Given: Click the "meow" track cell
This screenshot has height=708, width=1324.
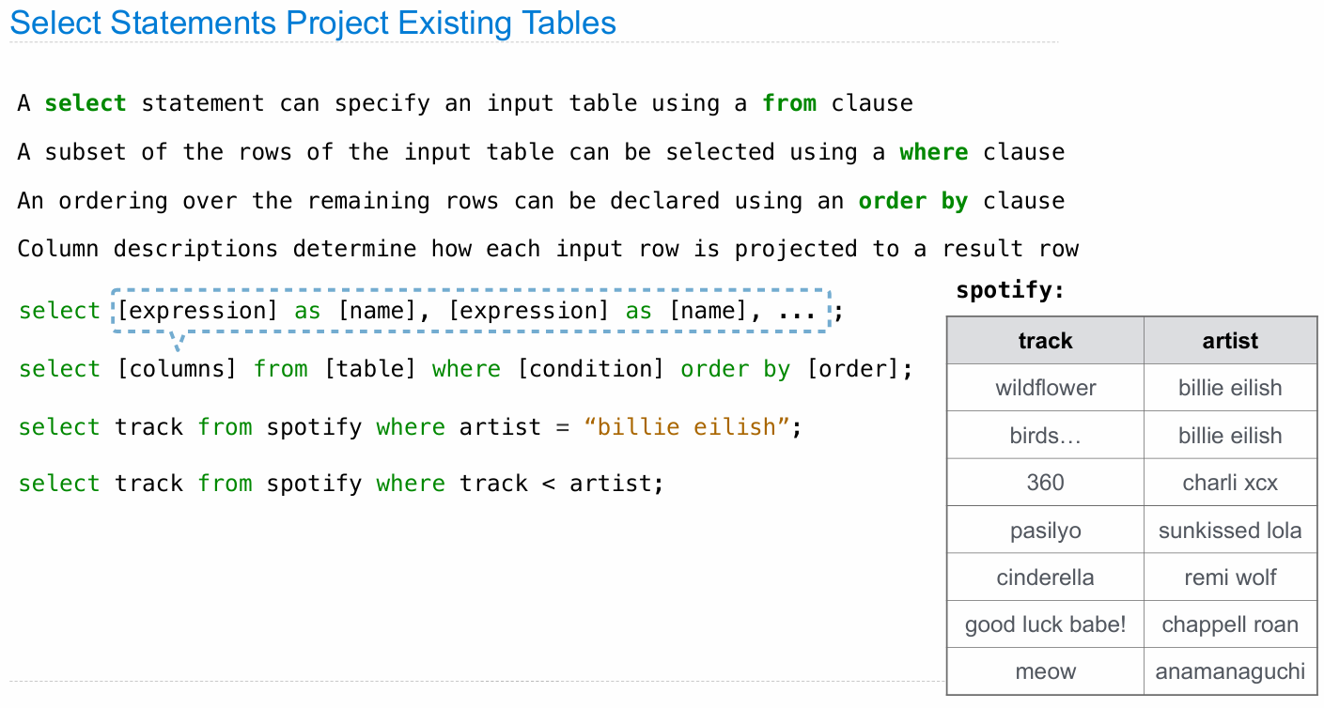Looking at the screenshot, I should click(x=1045, y=671).
